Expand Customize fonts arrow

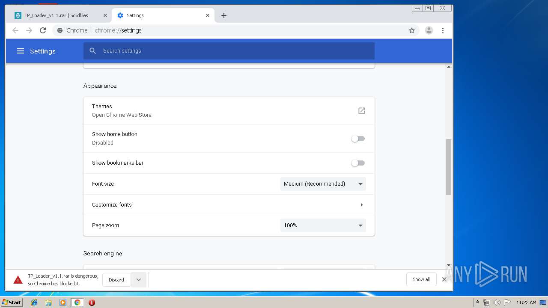362,205
